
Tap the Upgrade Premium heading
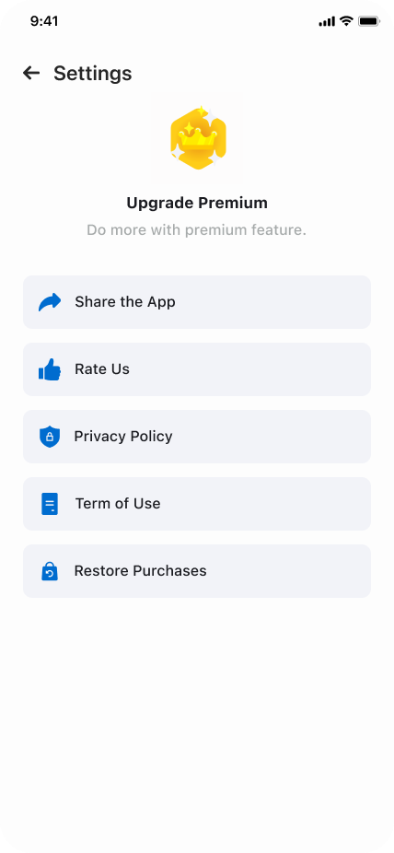point(197,203)
